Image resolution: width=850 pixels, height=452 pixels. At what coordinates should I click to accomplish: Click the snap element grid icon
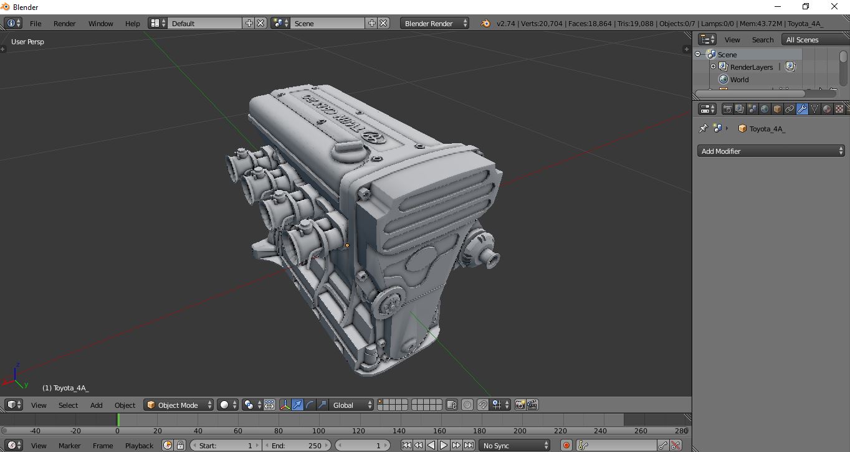(x=499, y=405)
